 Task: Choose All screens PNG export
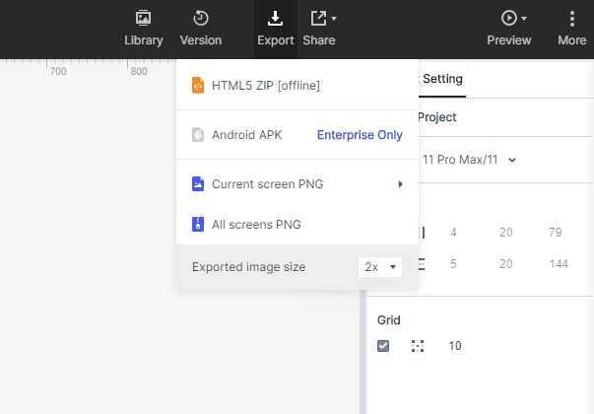click(x=256, y=225)
